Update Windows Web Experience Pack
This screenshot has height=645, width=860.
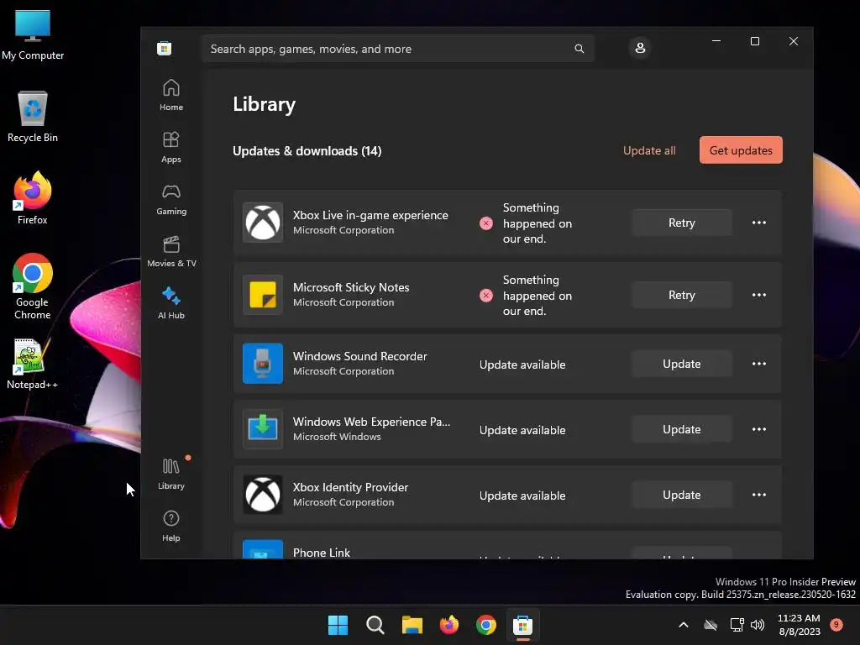point(682,429)
